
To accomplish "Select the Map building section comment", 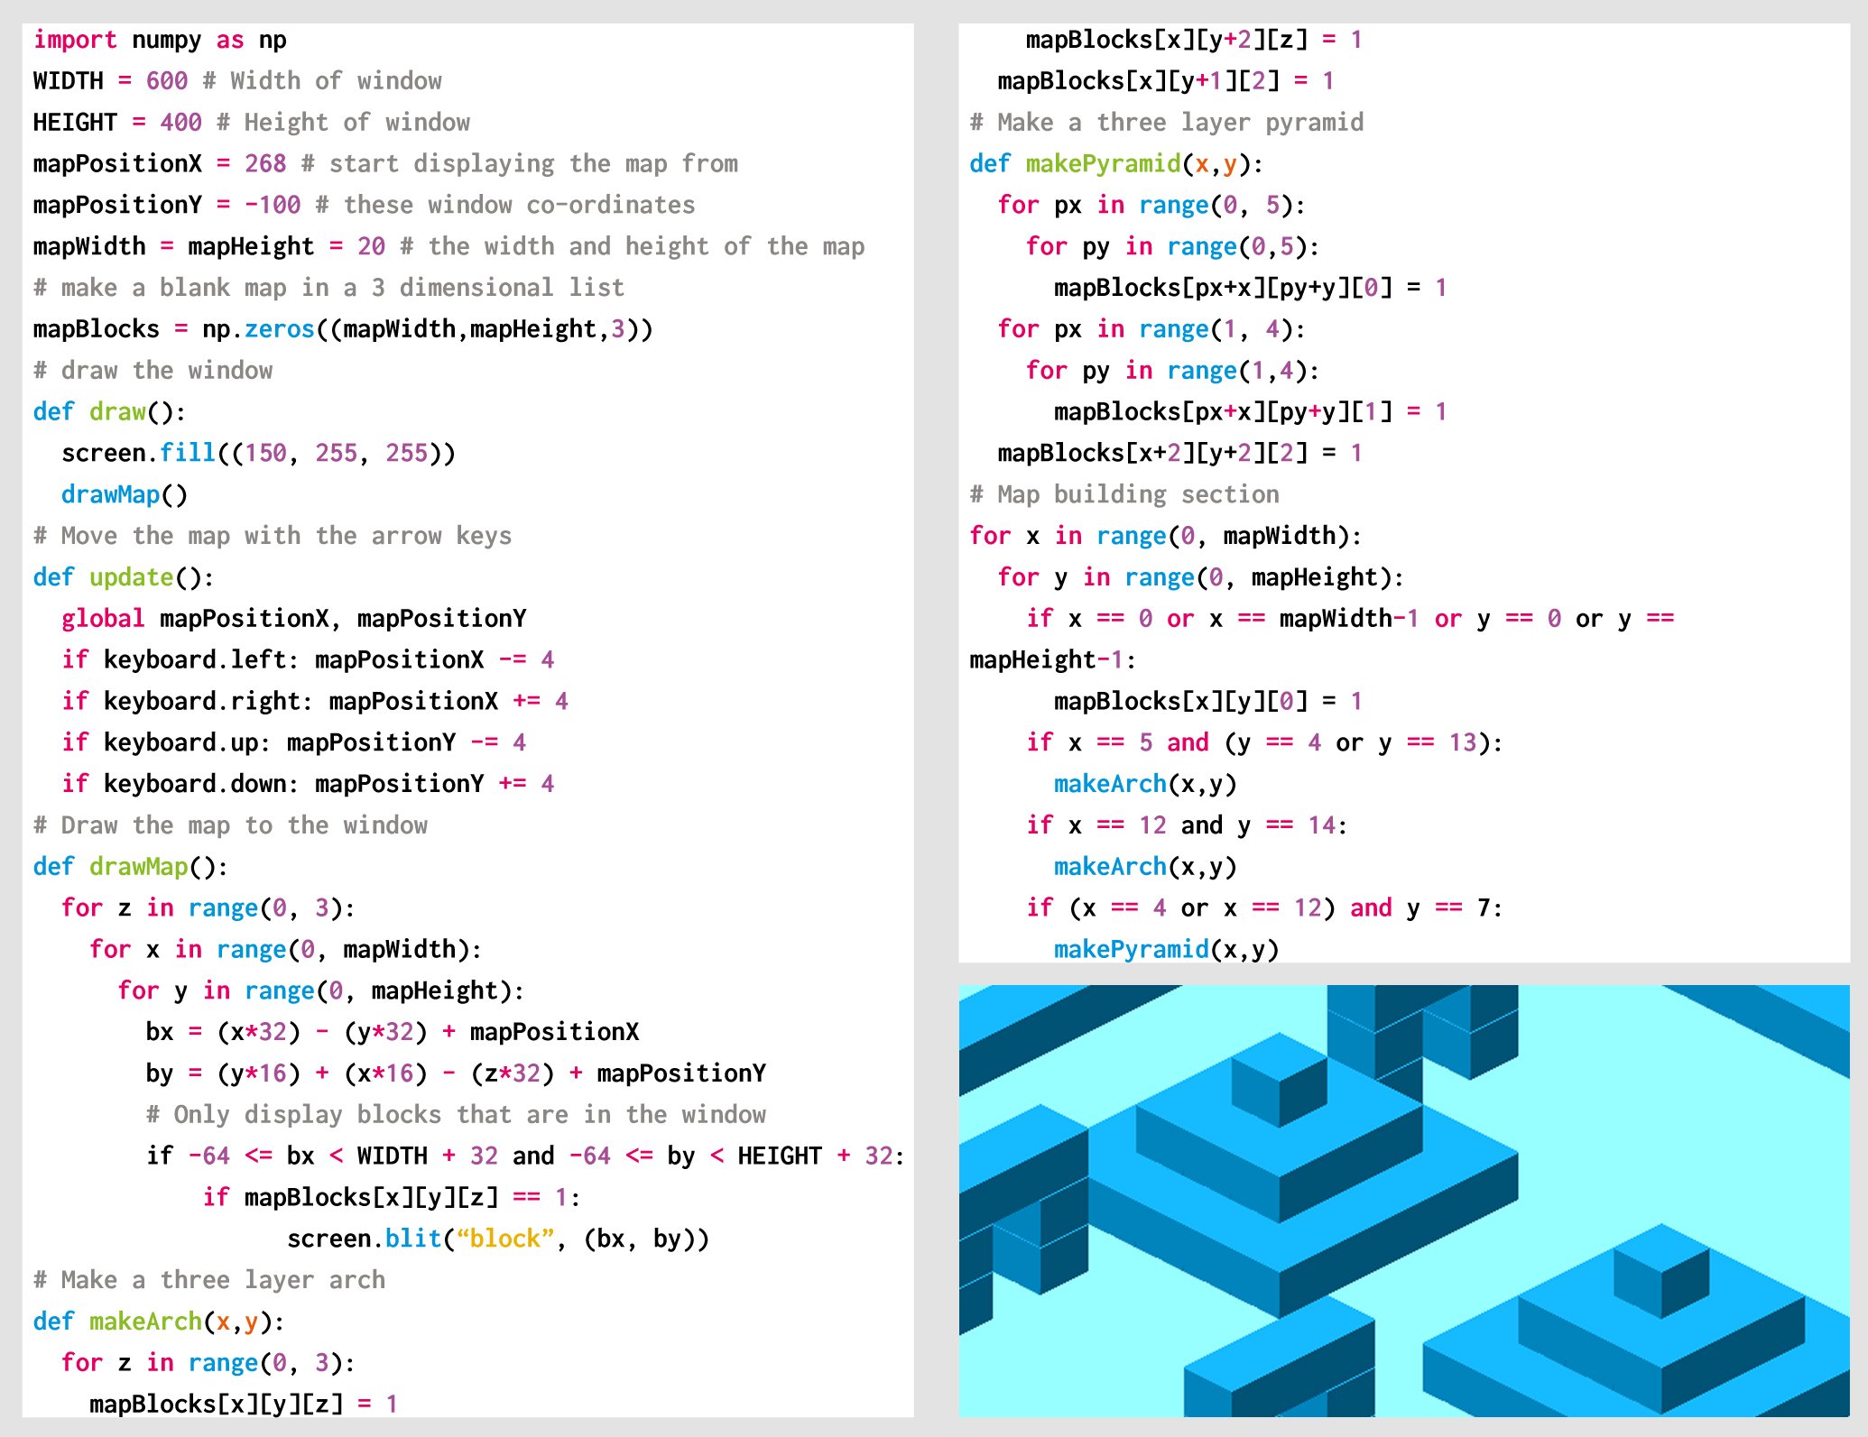I will pyautogui.click(x=1124, y=494).
